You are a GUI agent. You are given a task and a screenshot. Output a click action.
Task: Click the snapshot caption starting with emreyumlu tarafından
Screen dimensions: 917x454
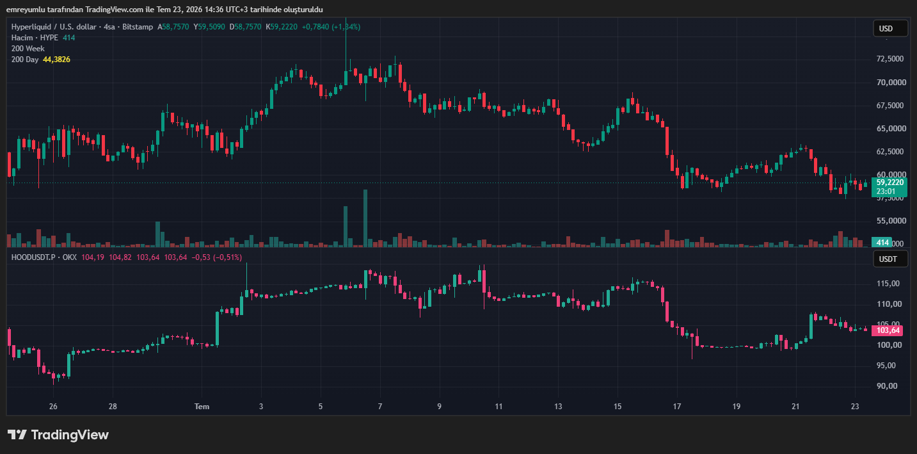pyautogui.click(x=165, y=9)
